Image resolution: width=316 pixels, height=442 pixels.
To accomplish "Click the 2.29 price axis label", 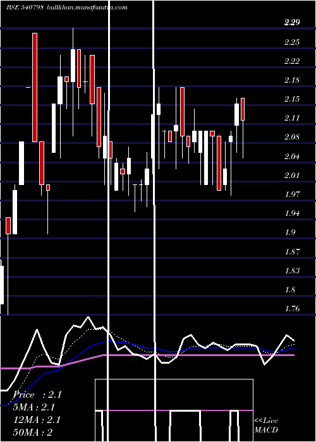I will (292, 23).
